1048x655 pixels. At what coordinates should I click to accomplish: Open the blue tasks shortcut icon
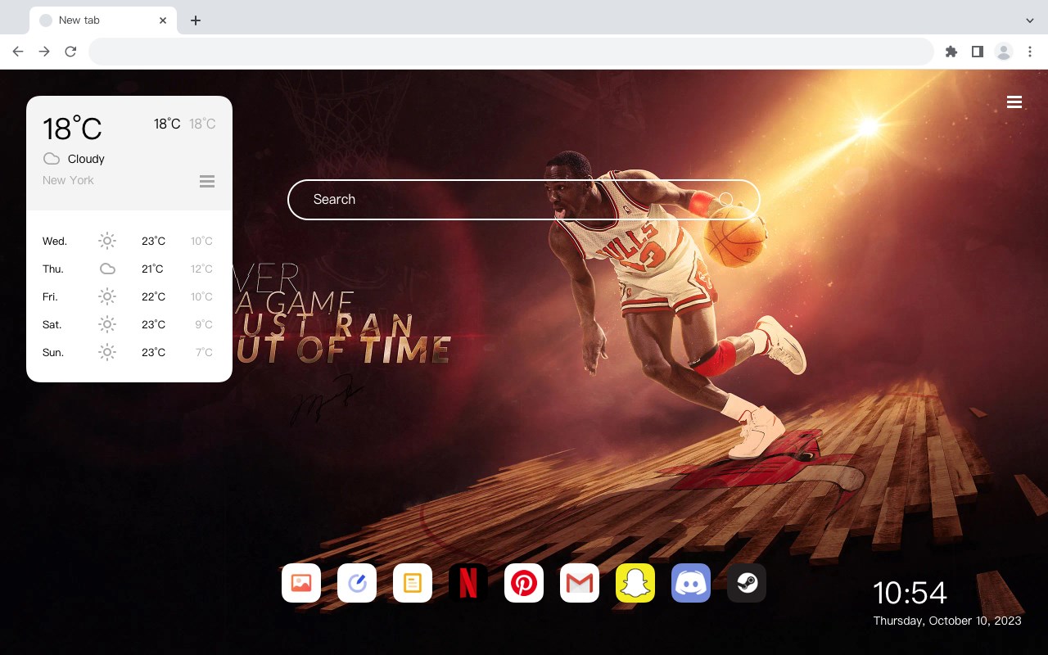(x=357, y=583)
